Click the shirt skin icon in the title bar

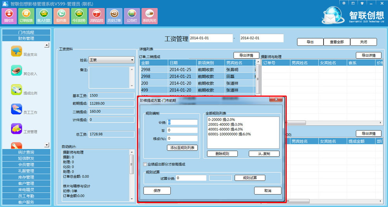(362, 3)
